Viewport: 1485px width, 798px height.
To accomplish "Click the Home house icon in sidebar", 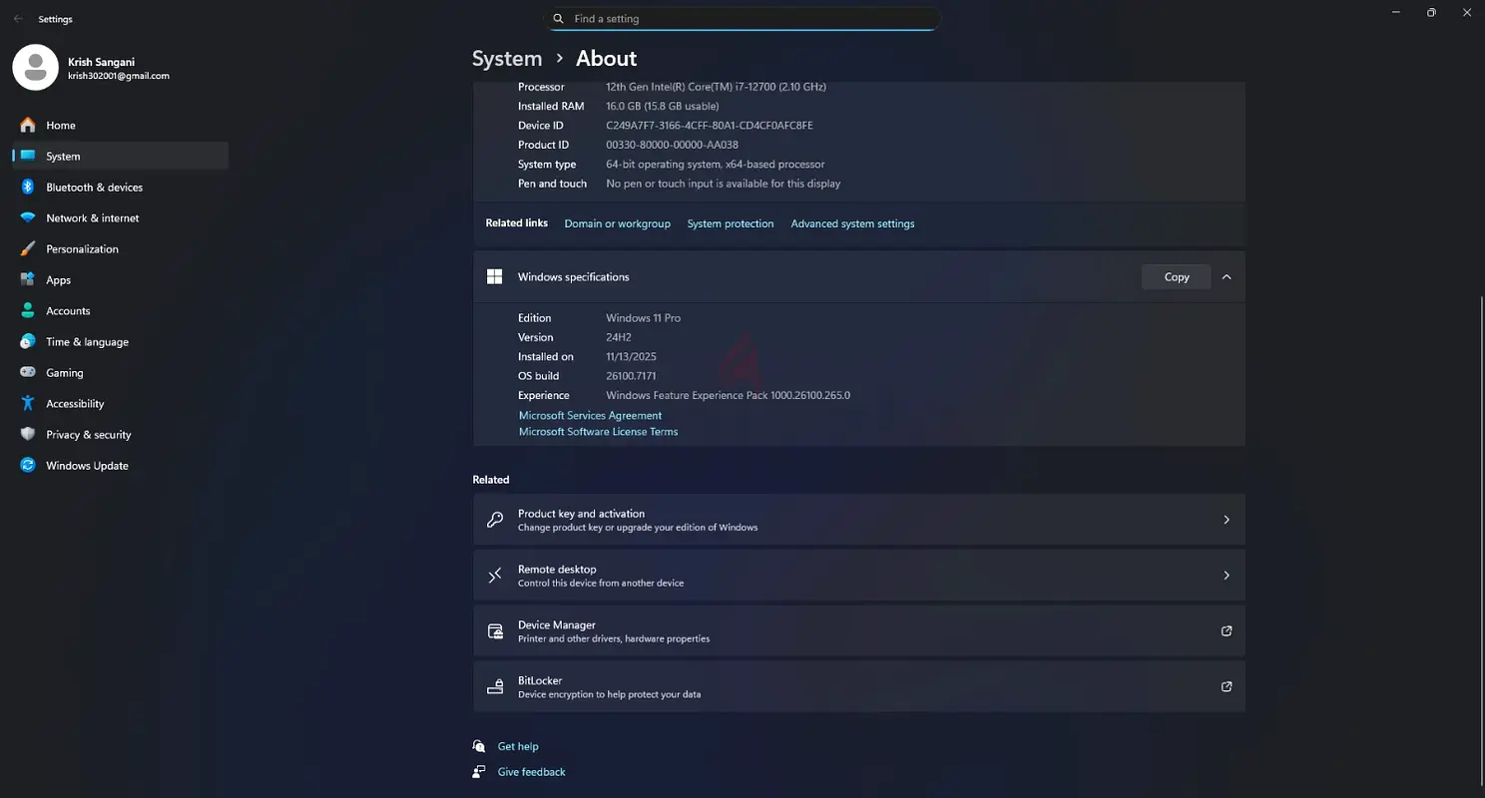I will click(x=27, y=125).
